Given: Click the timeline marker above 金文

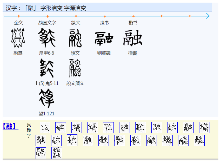Looking at the screenshot, I should (19, 16).
